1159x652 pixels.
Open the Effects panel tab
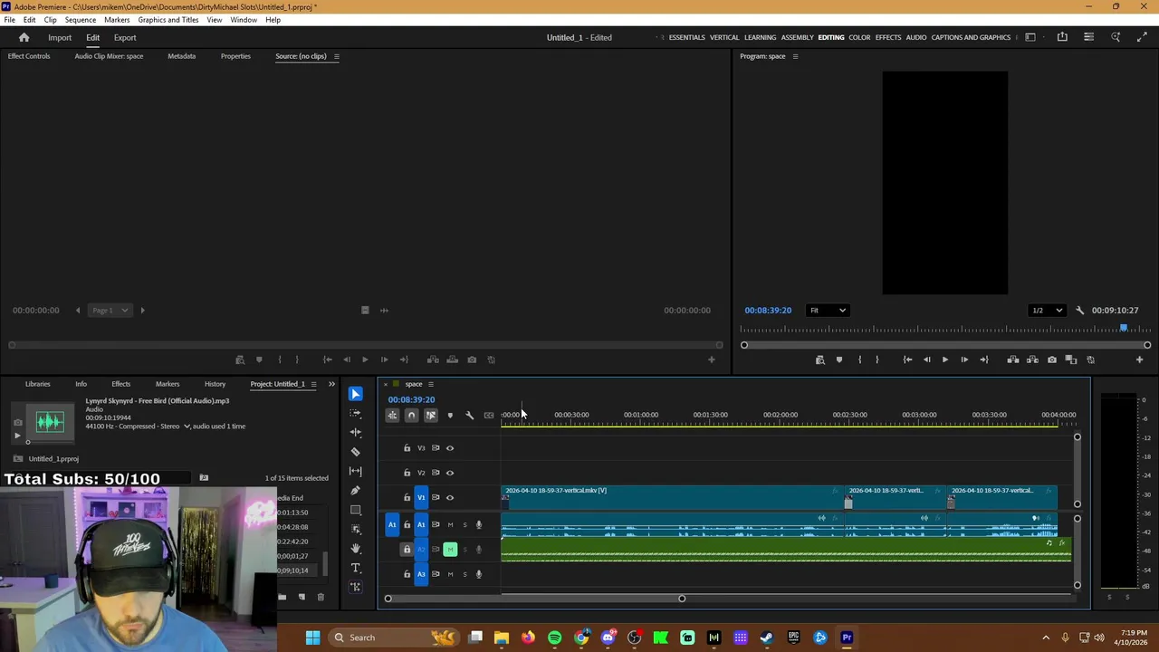(120, 384)
